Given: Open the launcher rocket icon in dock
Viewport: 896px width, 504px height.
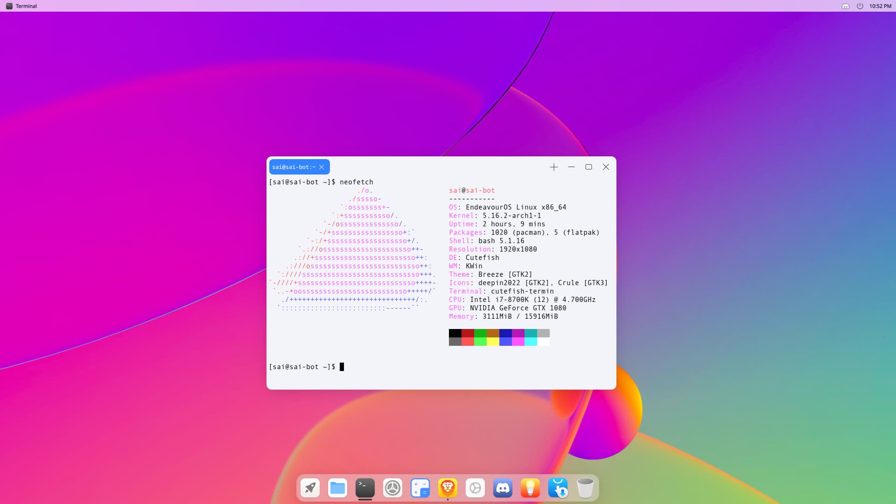Looking at the screenshot, I should tap(310, 488).
